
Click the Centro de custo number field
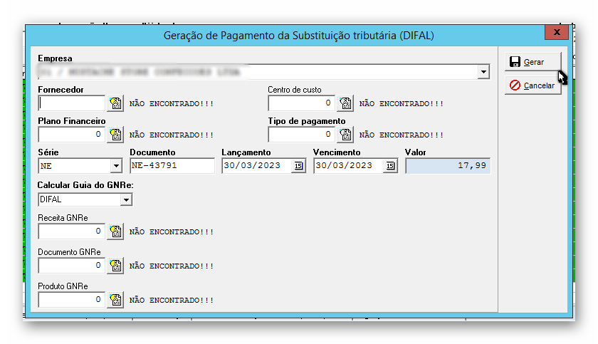[301, 104]
